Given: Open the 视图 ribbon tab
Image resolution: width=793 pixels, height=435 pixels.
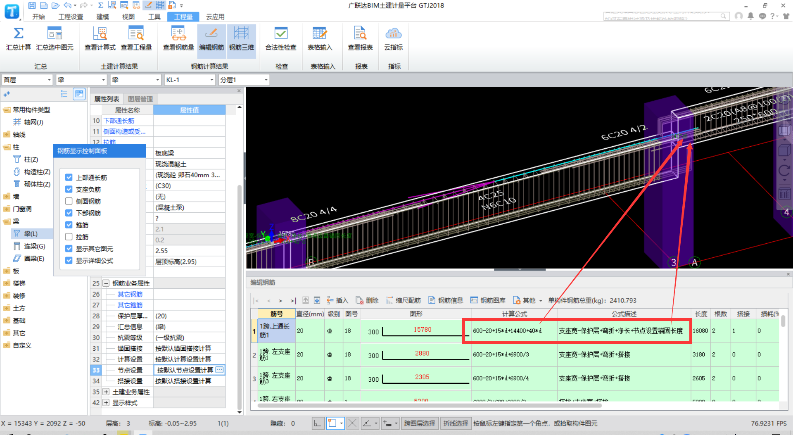Looking at the screenshot, I should point(128,17).
